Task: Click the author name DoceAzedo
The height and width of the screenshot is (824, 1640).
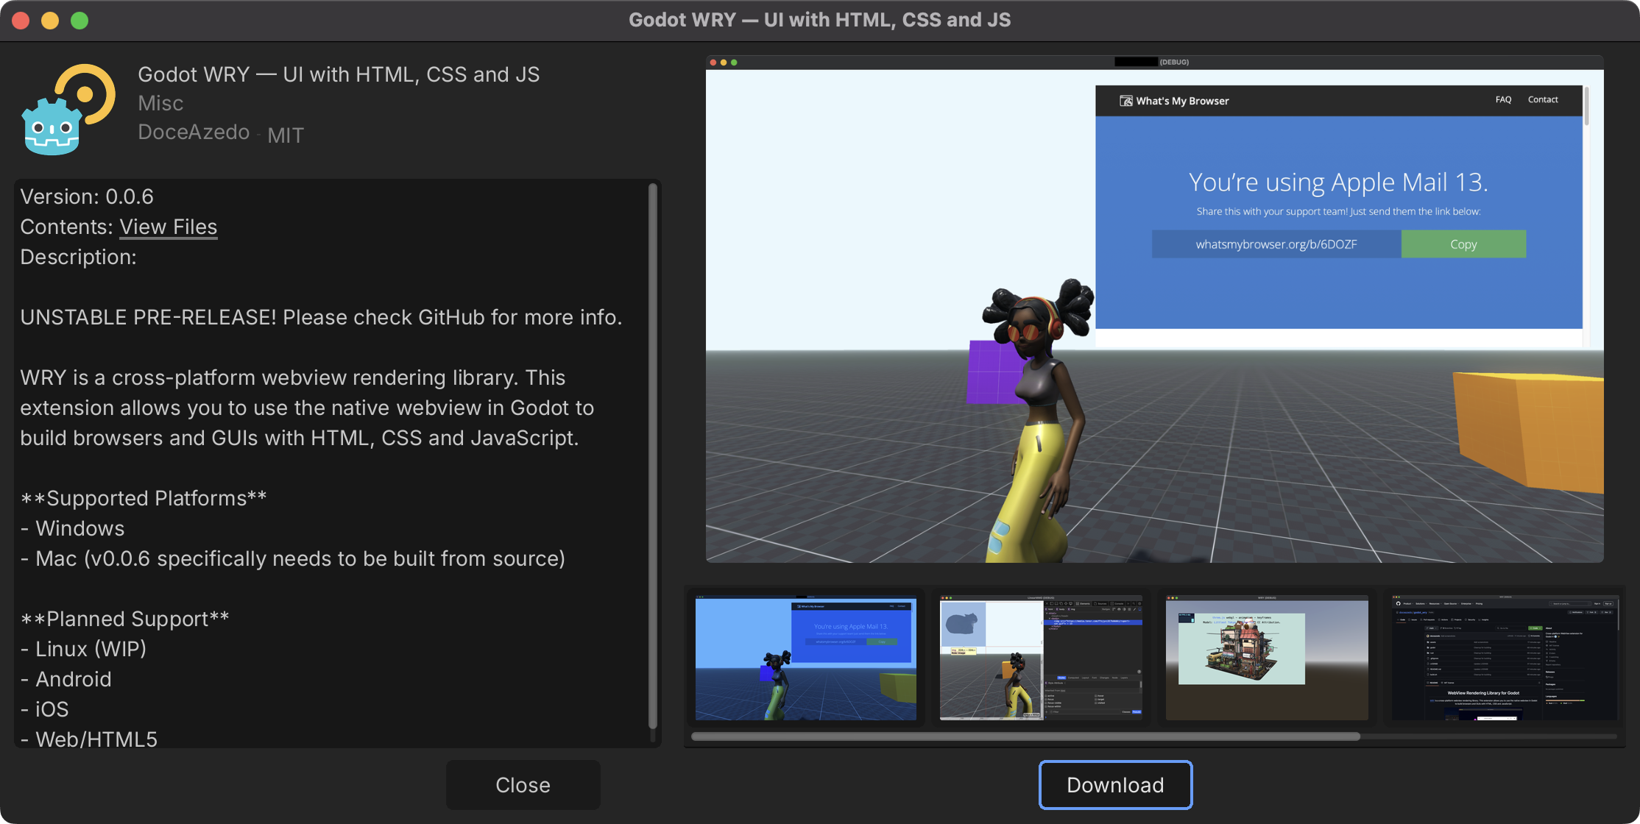Action: (x=194, y=132)
